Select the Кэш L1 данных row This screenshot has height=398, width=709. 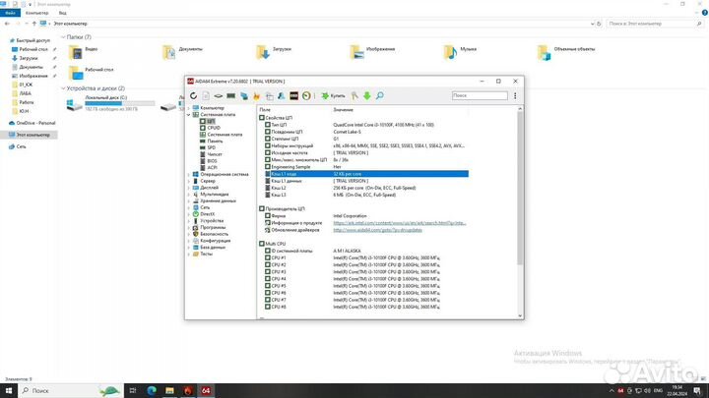pos(366,181)
